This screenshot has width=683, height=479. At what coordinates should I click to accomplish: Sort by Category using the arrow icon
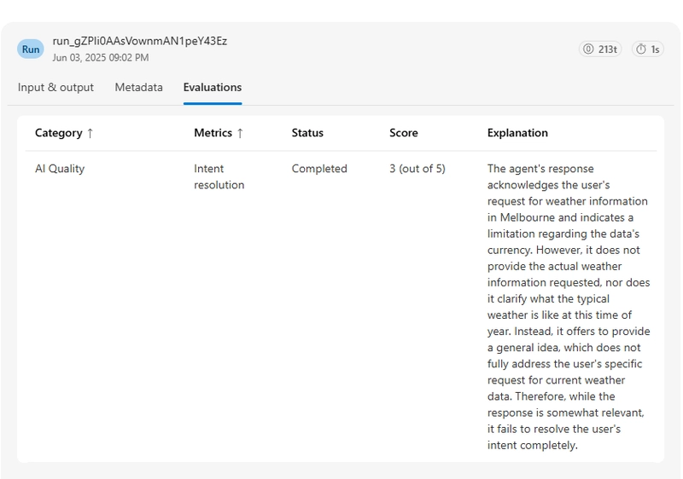pyautogui.click(x=90, y=133)
